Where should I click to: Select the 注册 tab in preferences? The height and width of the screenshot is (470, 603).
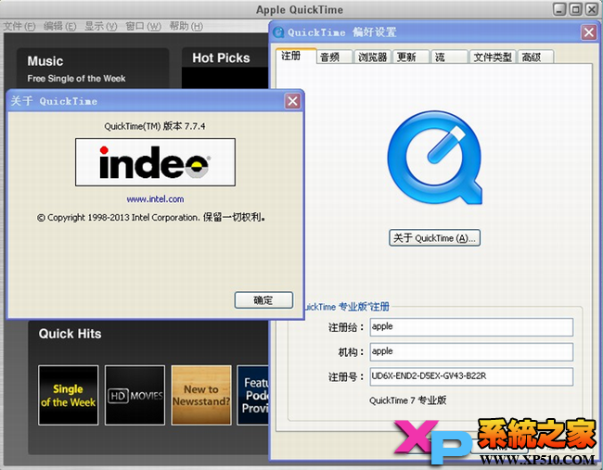click(x=296, y=57)
